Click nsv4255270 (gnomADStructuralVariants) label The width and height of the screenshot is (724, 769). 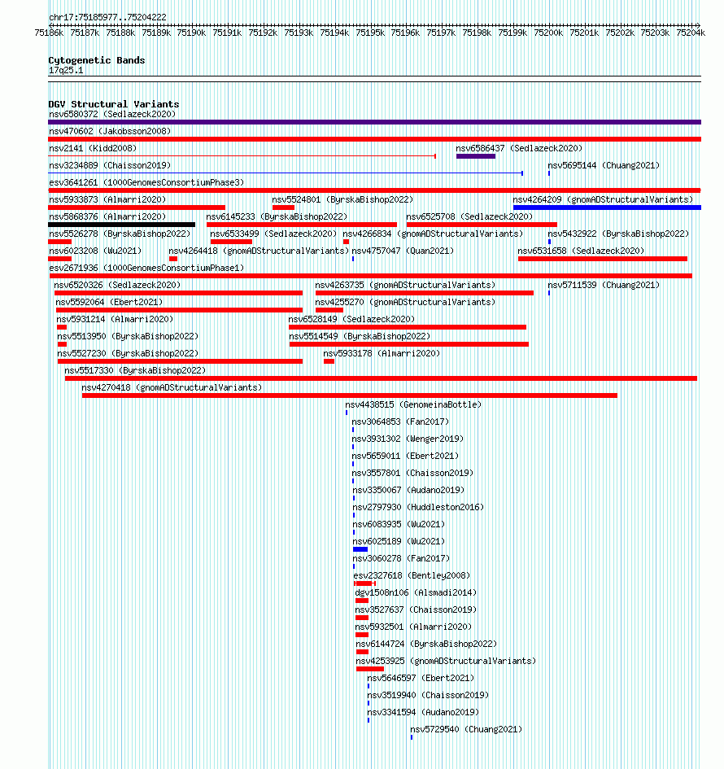405,303
